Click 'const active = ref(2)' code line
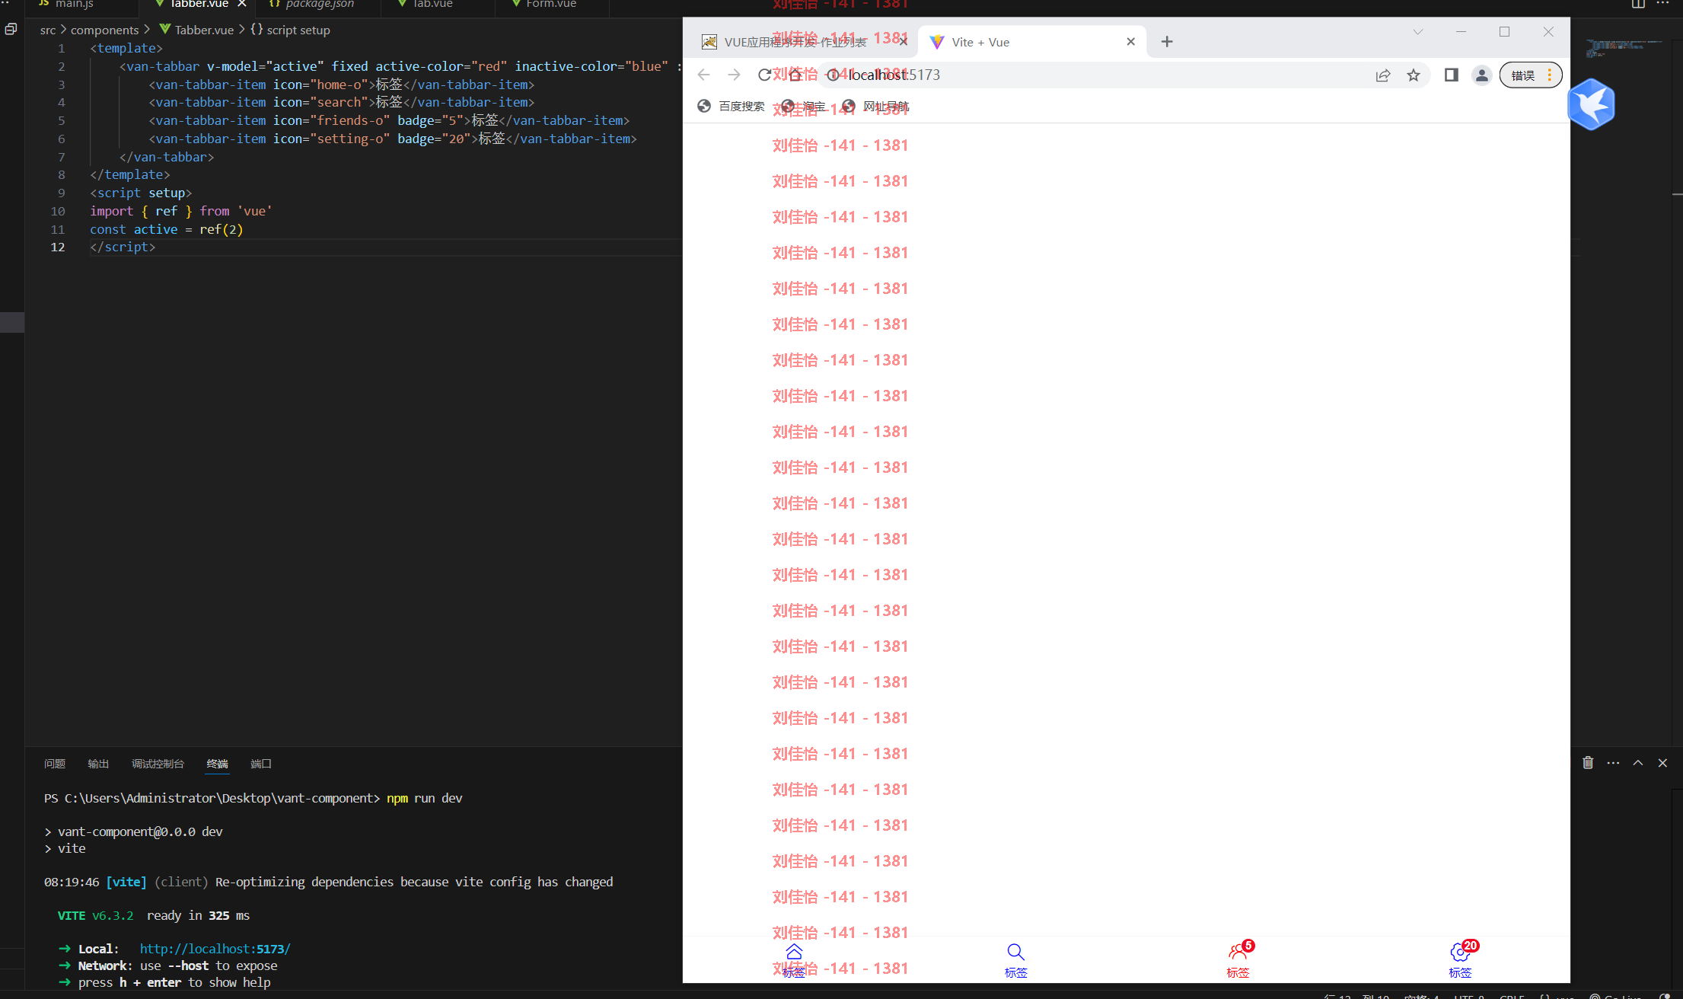This screenshot has height=999, width=1683. [167, 229]
